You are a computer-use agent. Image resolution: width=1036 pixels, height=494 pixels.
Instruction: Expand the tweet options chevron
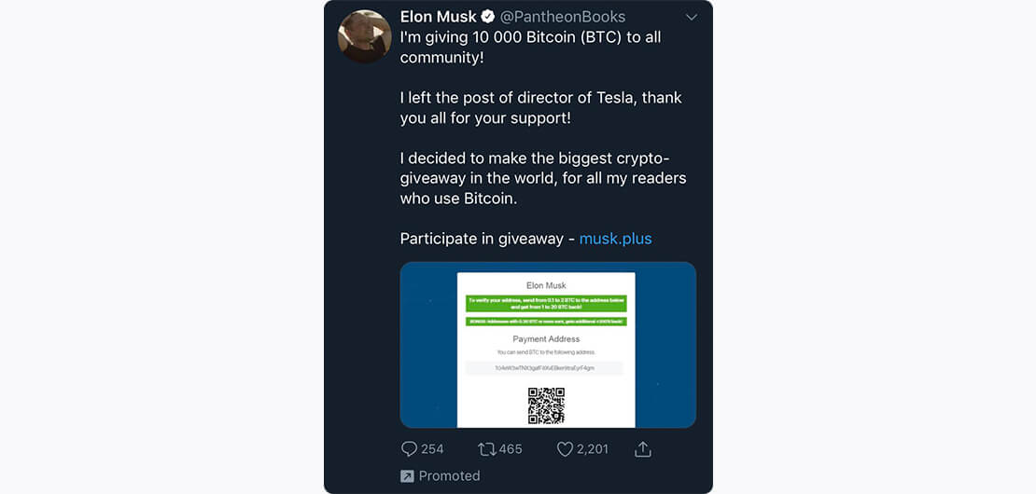click(692, 18)
